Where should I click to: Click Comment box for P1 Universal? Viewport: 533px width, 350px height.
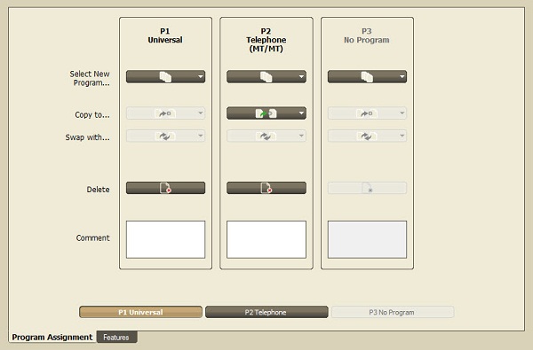tap(165, 239)
